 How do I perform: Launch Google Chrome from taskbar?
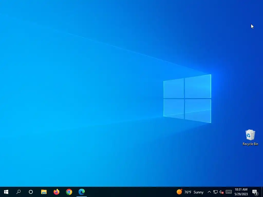click(69, 192)
